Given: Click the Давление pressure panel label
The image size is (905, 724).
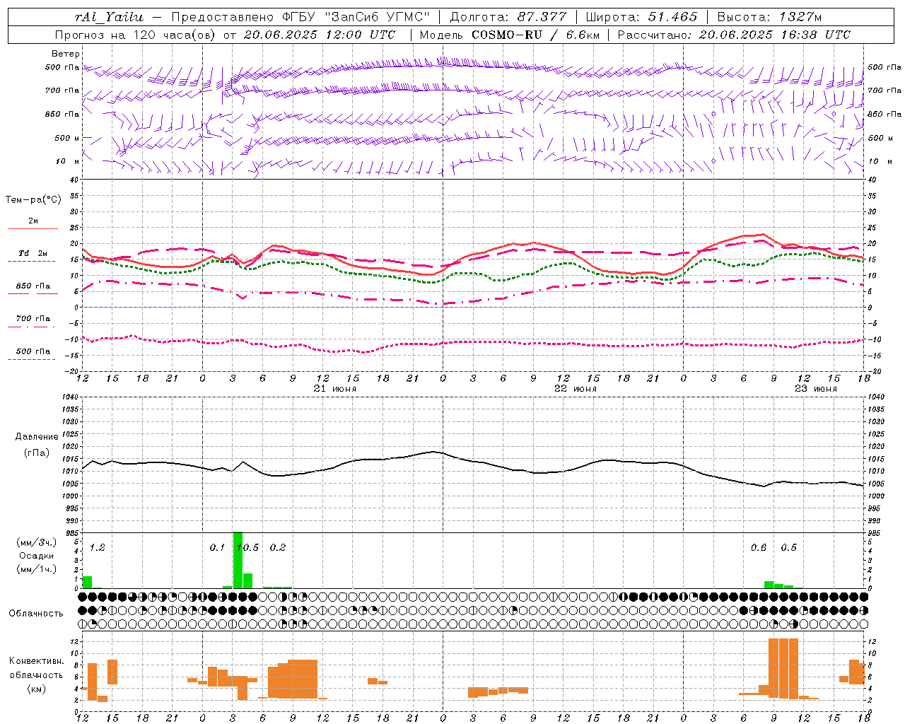Looking at the screenshot, I should pyautogui.click(x=36, y=437).
